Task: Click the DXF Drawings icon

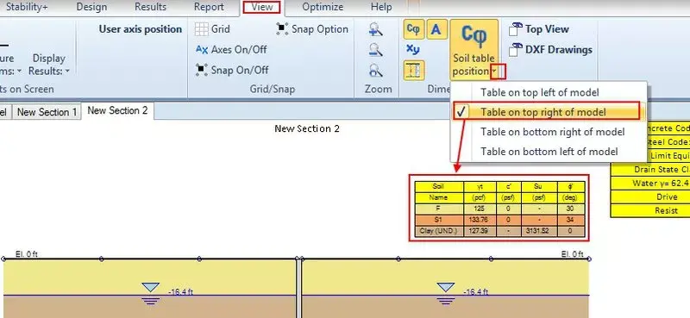Action: (x=516, y=50)
